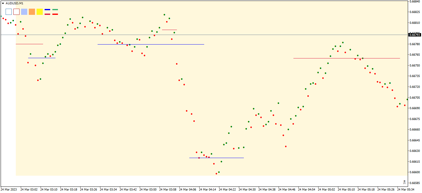The image size is (422, 193).
Task: Select the long red line near 0.66760
Action: pyautogui.click(x=347, y=58)
